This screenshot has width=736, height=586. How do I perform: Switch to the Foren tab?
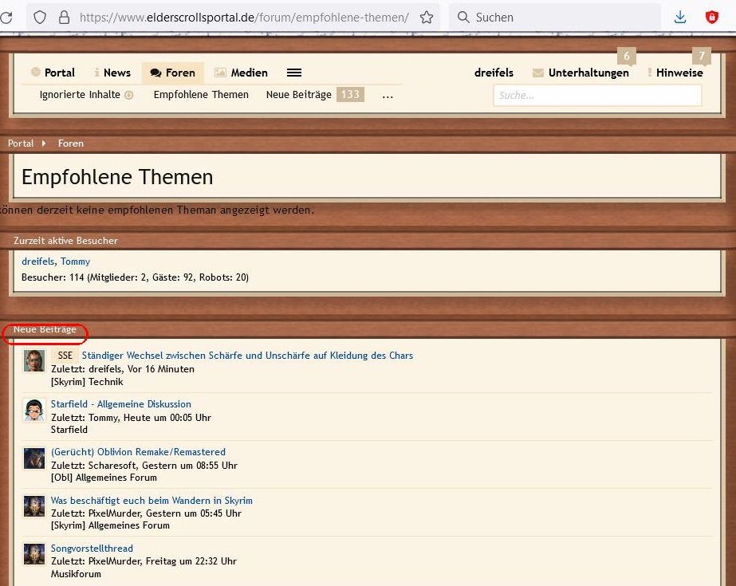(x=173, y=73)
